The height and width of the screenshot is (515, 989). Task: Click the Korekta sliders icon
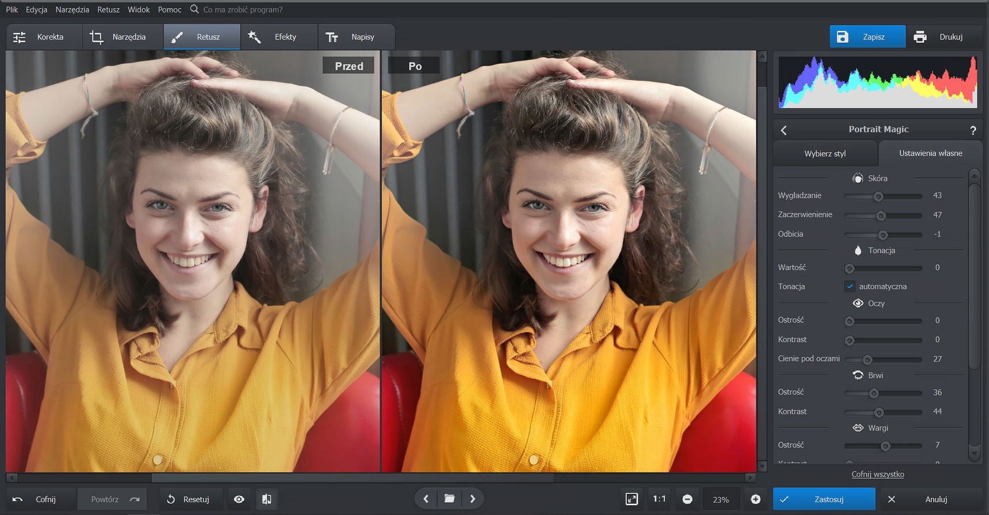click(x=20, y=37)
